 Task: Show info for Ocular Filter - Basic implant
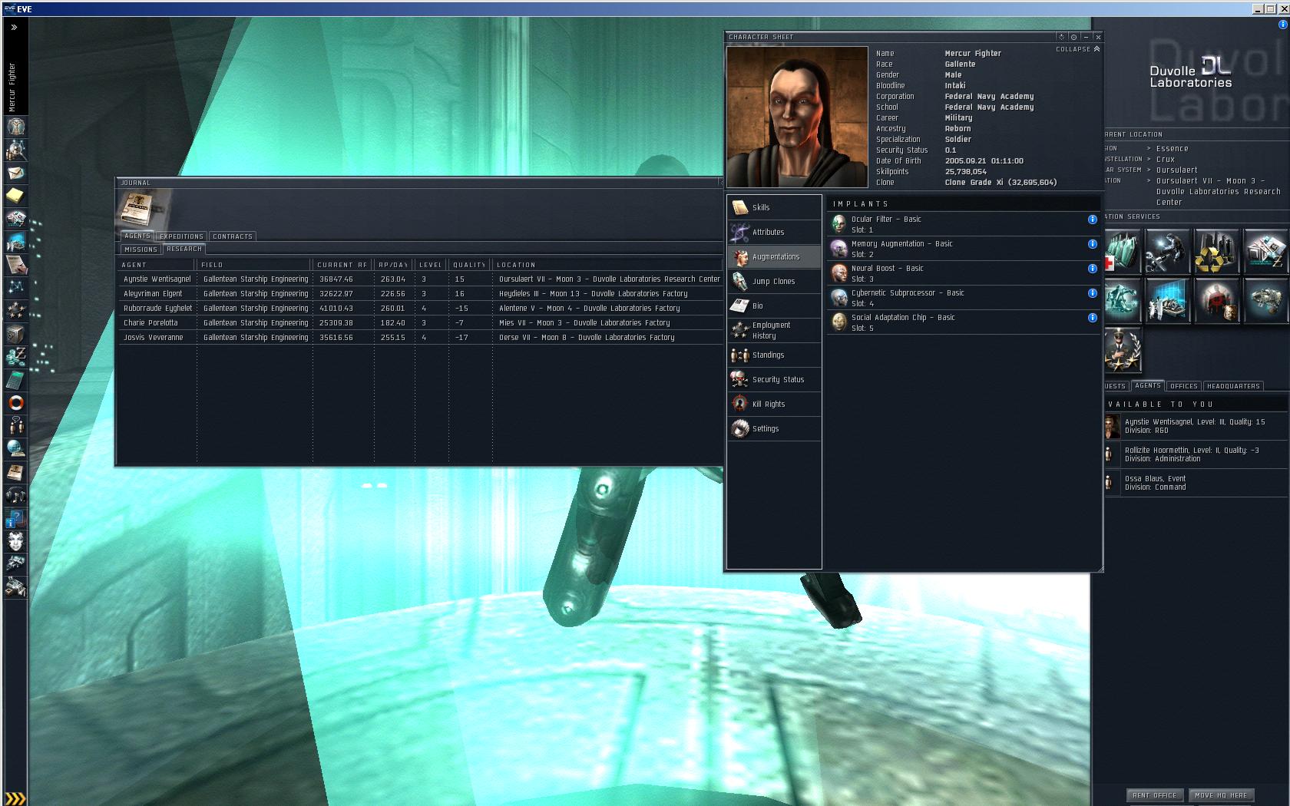click(1092, 220)
